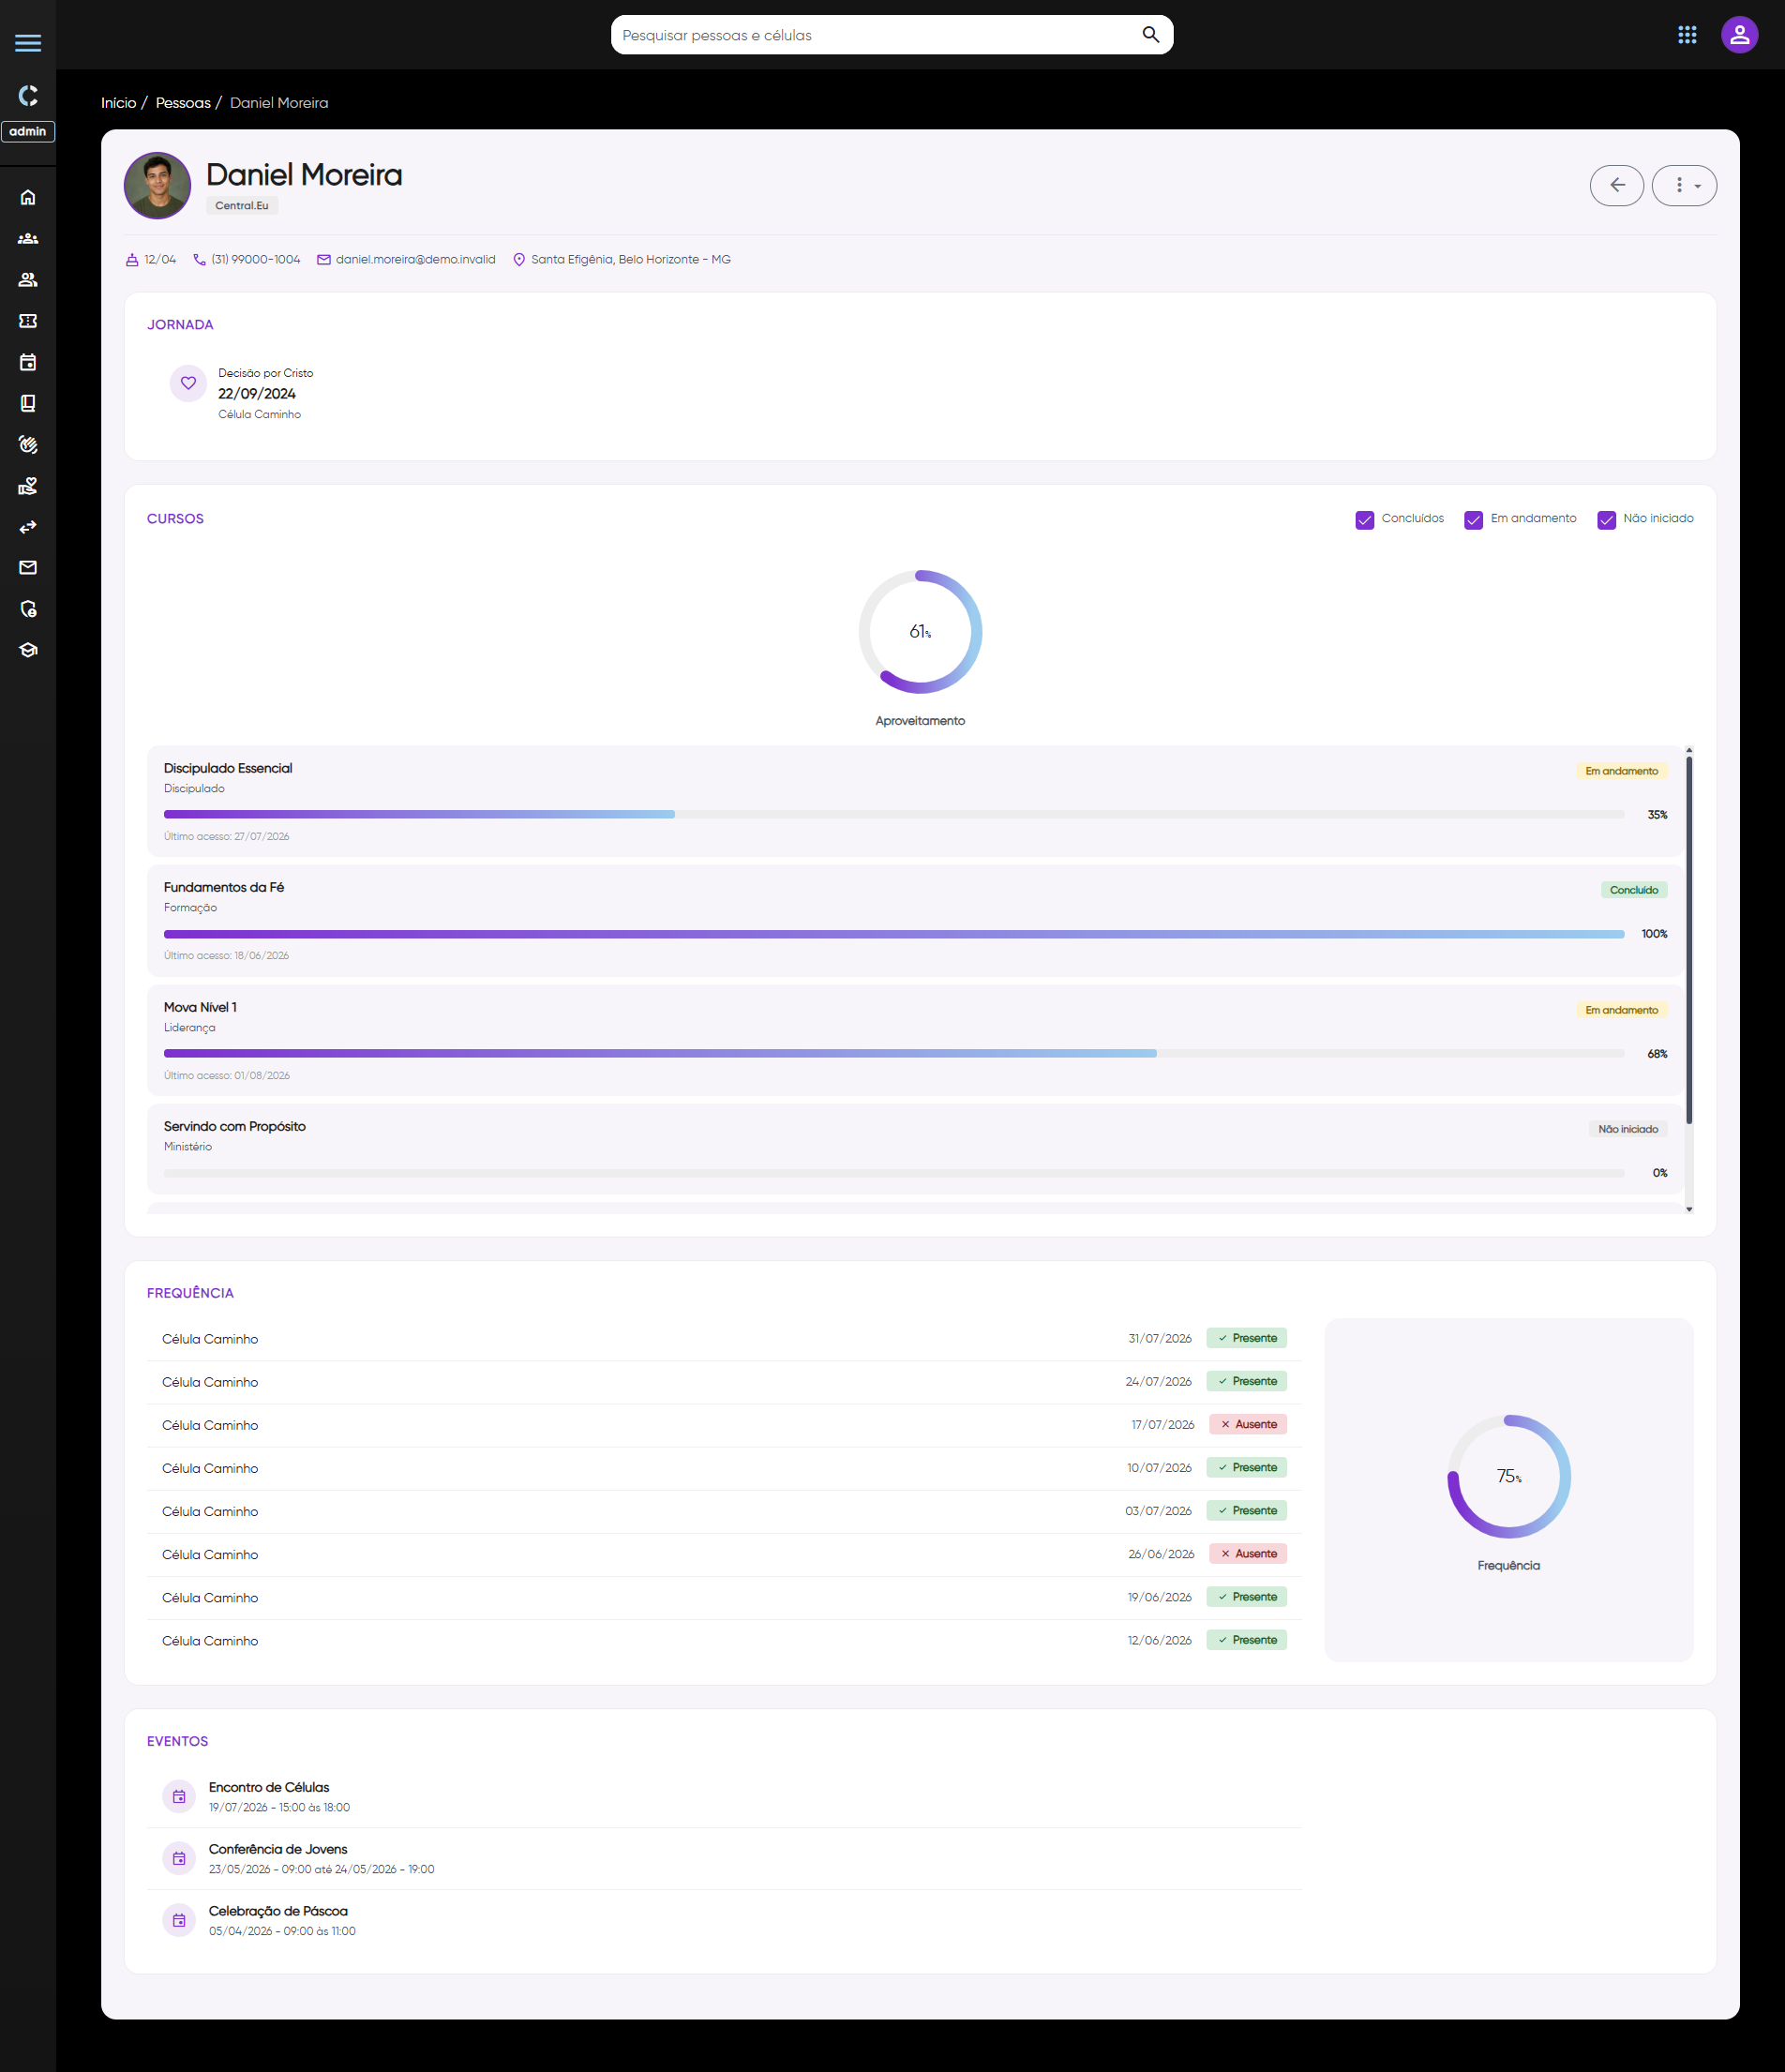Click the Discipulado Essencial progress bar

[894, 814]
